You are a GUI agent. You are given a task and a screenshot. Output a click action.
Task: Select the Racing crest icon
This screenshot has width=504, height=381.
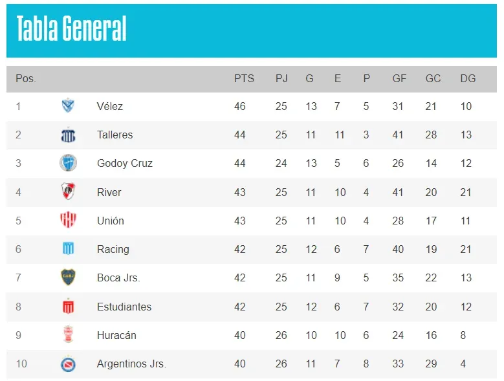68,249
